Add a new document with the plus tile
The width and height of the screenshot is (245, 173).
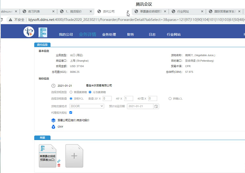74,155
